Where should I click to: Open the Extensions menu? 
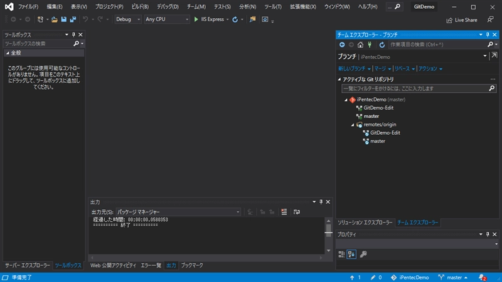click(303, 7)
